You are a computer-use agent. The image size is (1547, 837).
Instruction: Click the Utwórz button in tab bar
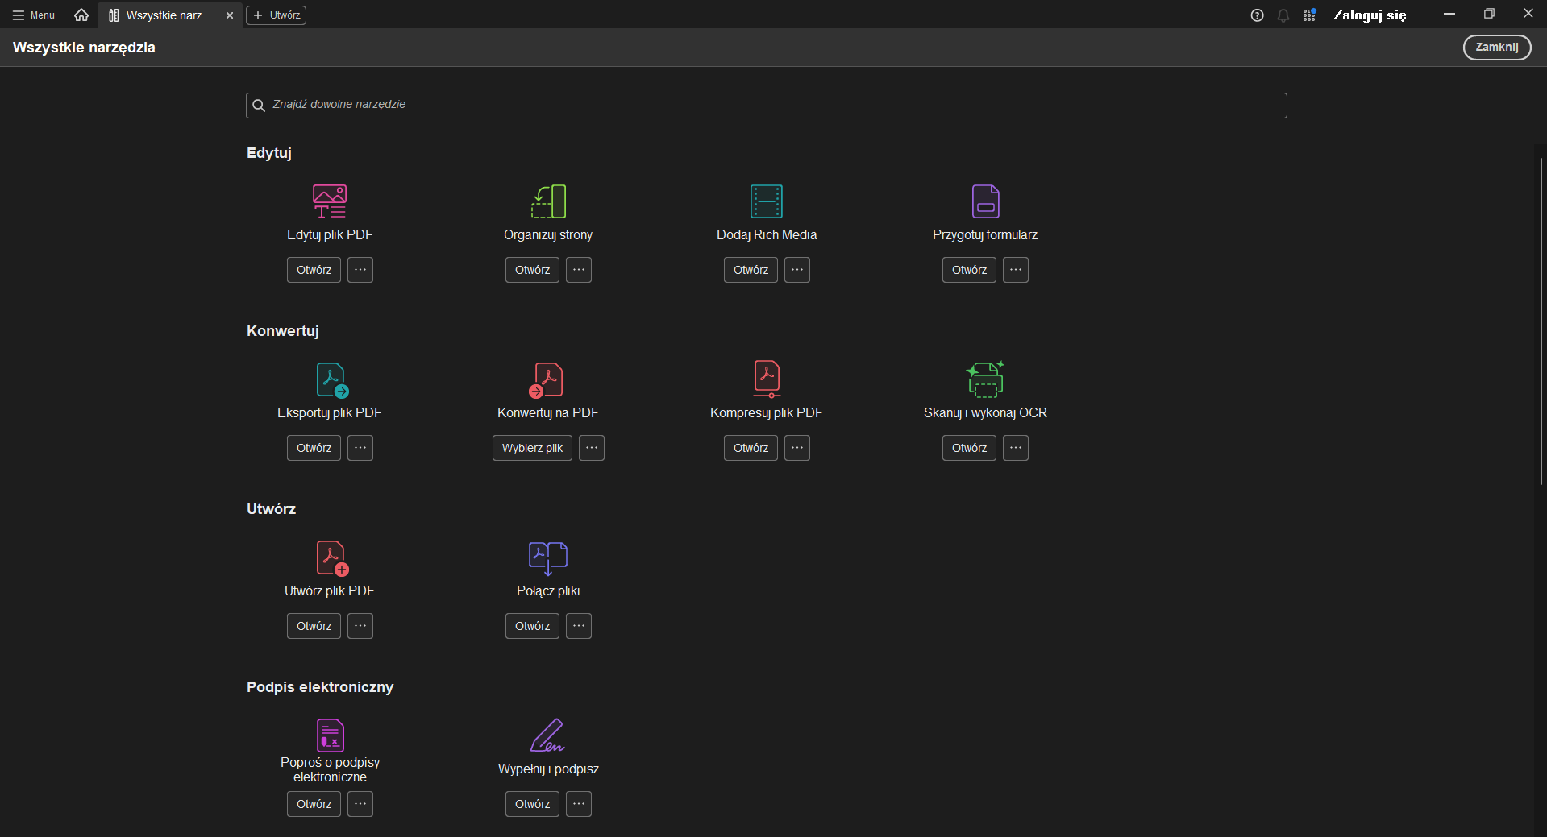click(x=276, y=15)
